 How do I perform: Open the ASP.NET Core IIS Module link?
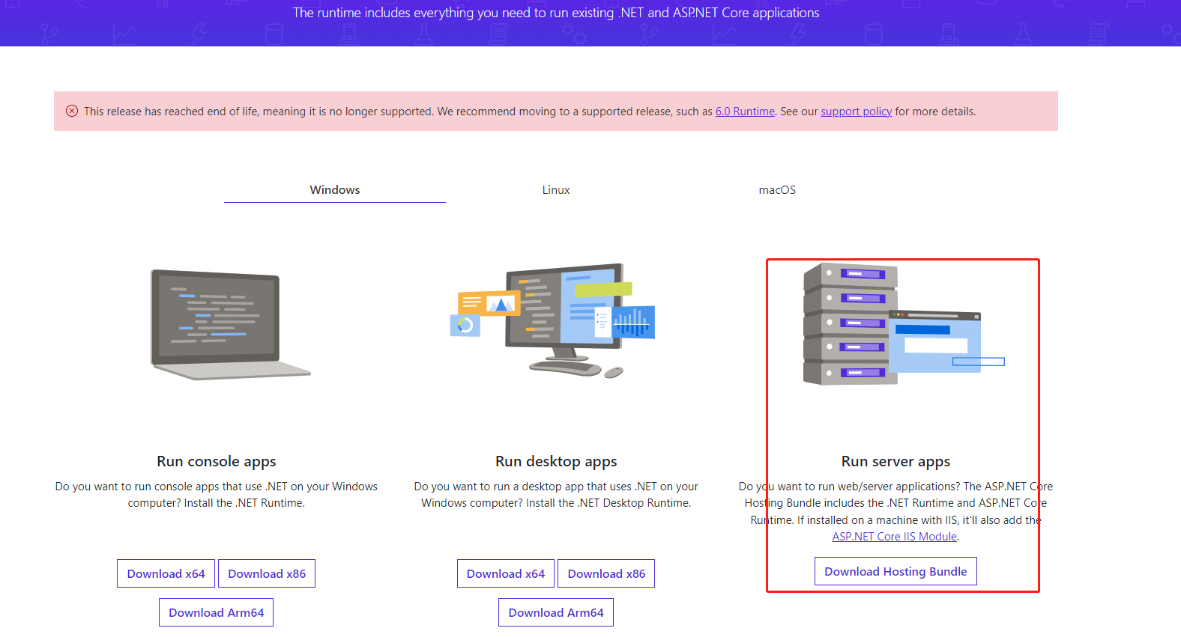coord(894,537)
